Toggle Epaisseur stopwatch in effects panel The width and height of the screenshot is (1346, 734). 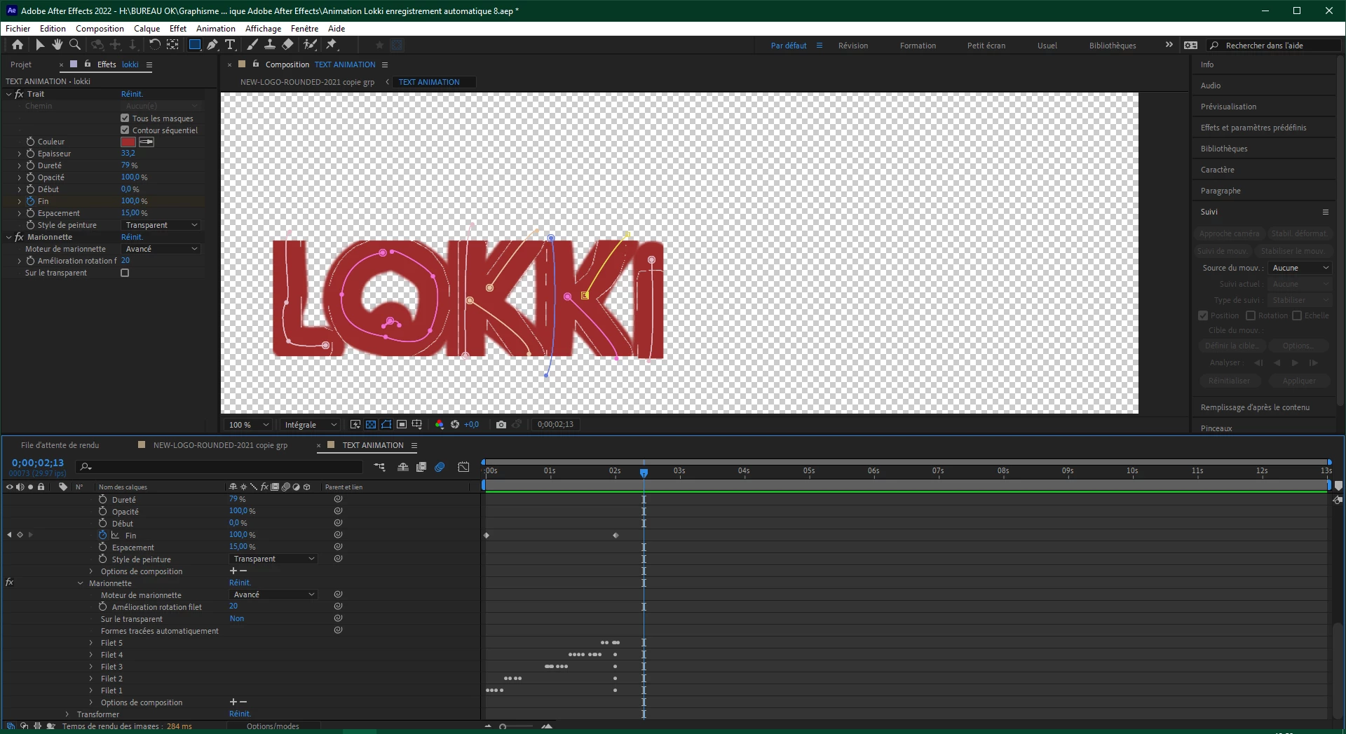click(30, 154)
